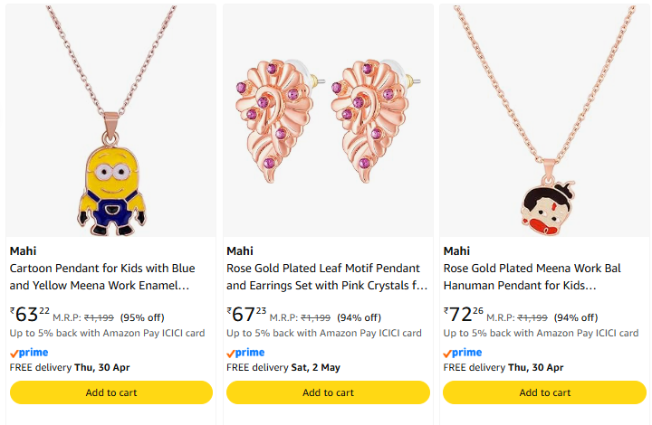
Task: Click the ₹72.26 price of Hanuman Pendant
Action: click(464, 315)
